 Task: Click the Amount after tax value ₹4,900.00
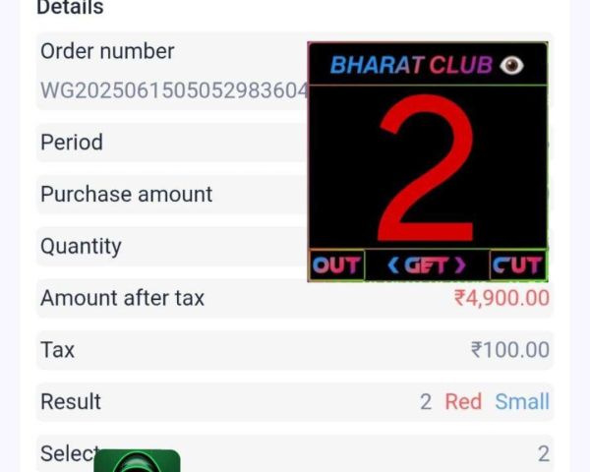click(x=501, y=298)
